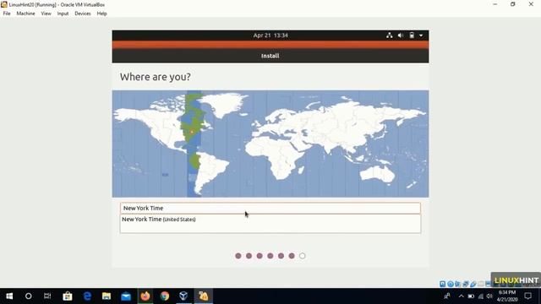
Task: Click the VirtualBox window title icon
Action: click(4, 4)
